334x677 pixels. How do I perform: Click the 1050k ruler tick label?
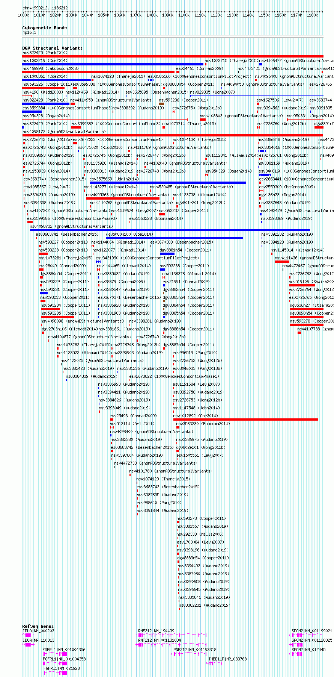[104, 15]
